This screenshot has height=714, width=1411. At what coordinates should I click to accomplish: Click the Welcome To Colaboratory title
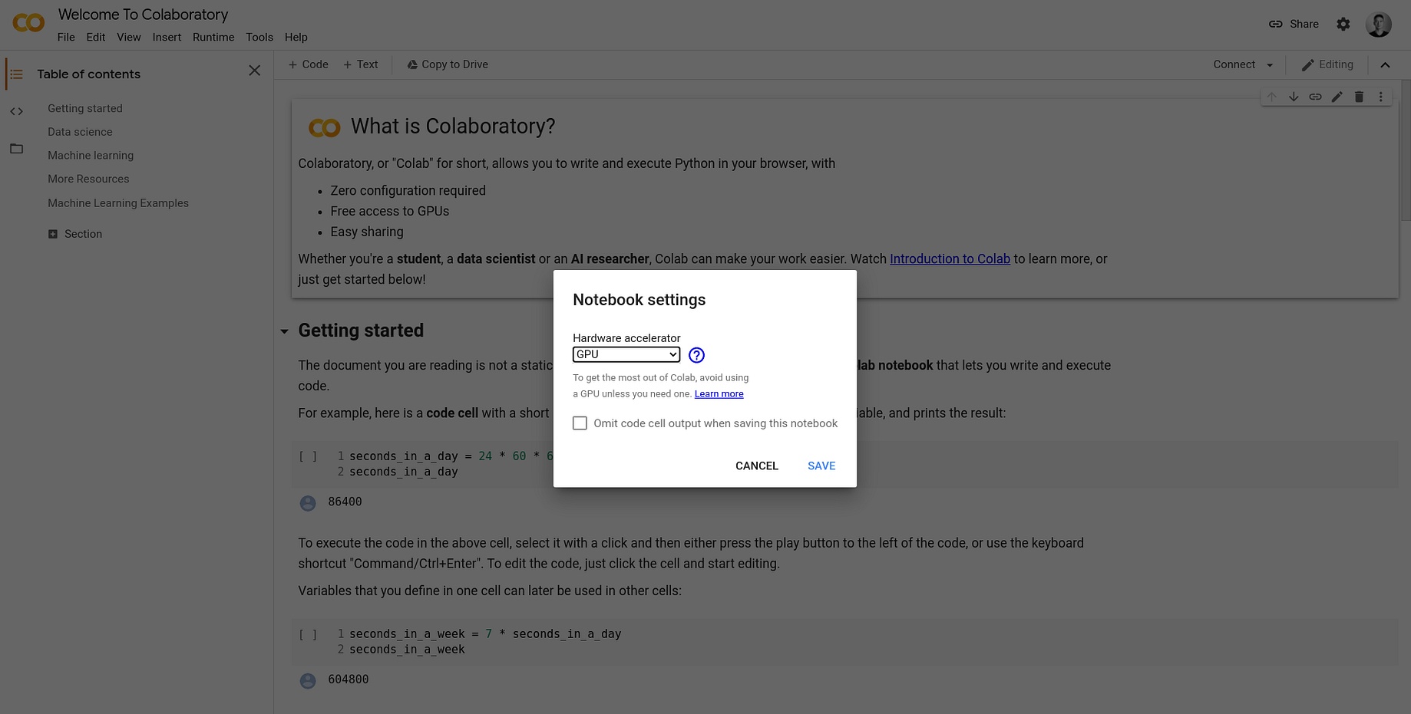pos(144,15)
